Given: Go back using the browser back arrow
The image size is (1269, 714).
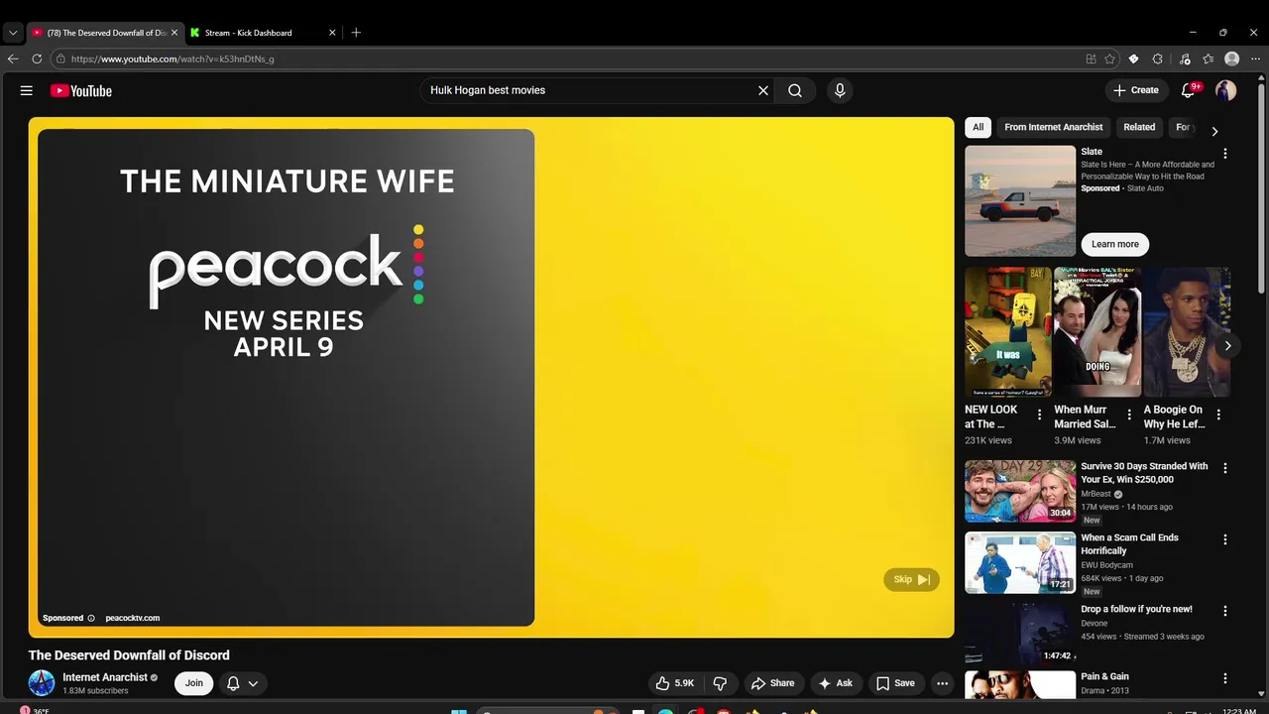Looking at the screenshot, I should click(x=13, y=59).
